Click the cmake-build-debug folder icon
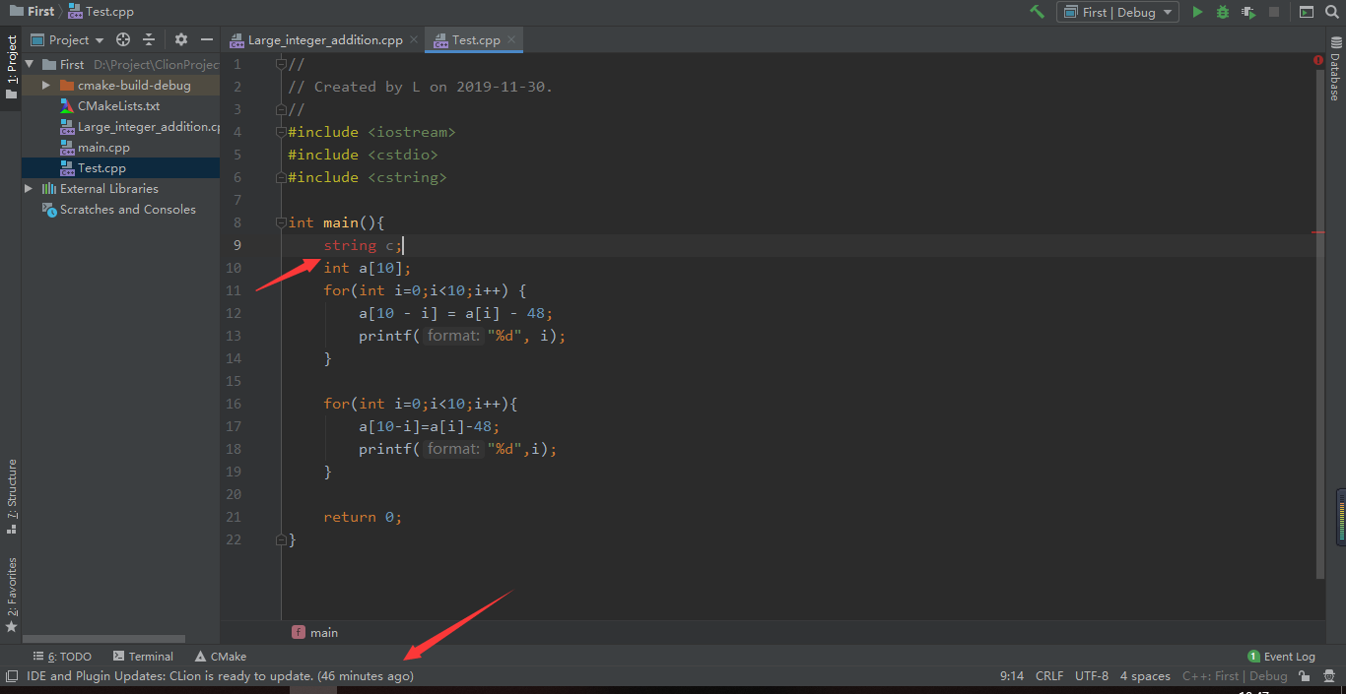This screenshot has width=1346, height=694. pos(67,86)
